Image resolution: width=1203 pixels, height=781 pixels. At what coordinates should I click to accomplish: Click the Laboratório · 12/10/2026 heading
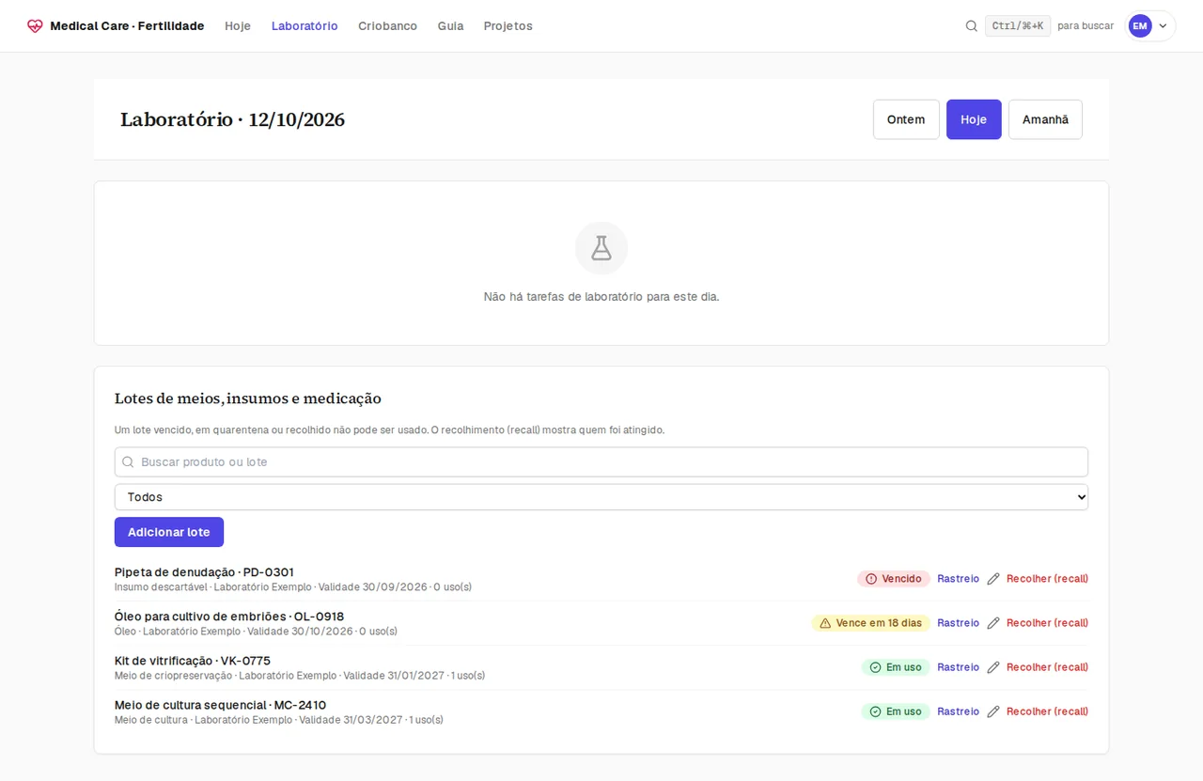pyautogui.click(x=232, y=119)
